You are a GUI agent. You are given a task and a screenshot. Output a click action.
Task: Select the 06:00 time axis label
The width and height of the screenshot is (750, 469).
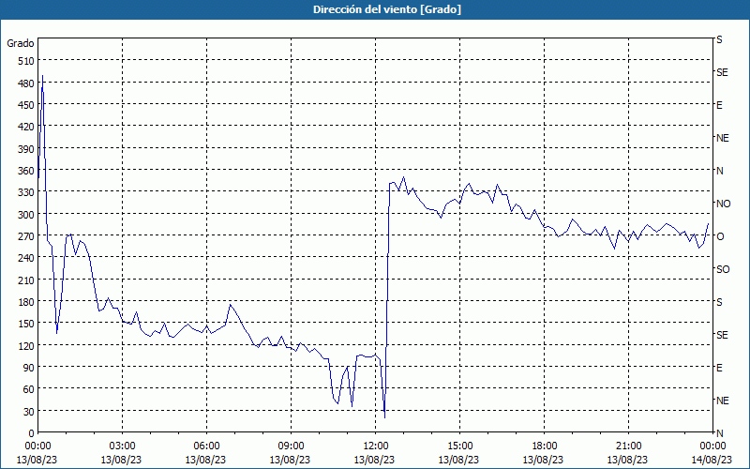[x=206, y=446]
